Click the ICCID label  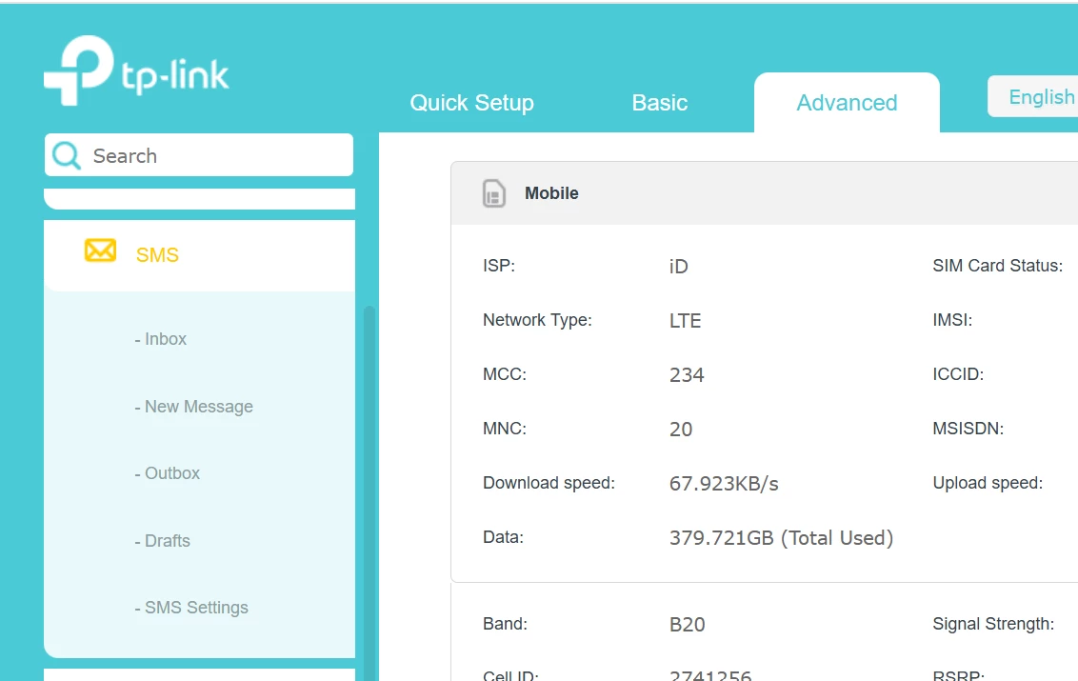pyautogui.click(x=958, y=374)
